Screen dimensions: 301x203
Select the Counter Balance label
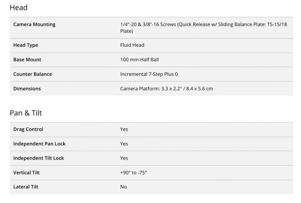click(x=33, y=74)
